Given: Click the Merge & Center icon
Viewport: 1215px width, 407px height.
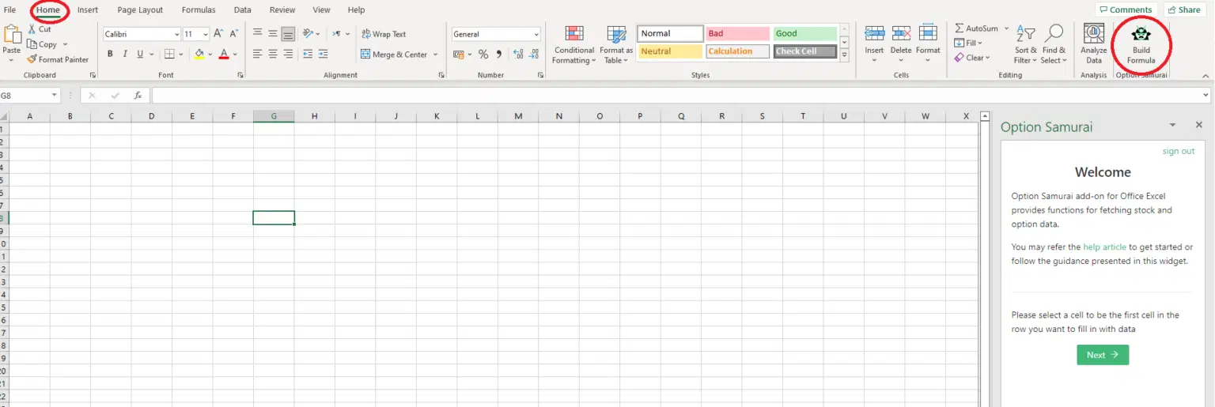Looking at the screenshot, I should point(366,55).
